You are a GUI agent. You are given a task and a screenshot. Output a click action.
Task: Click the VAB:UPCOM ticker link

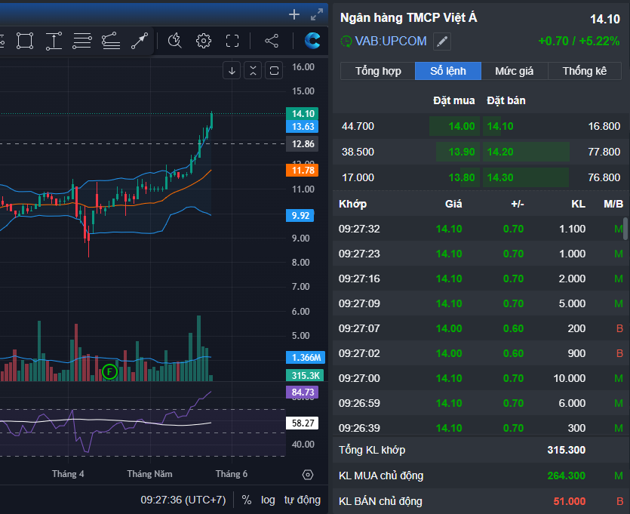pyautogui.click(x=391, y=41)
